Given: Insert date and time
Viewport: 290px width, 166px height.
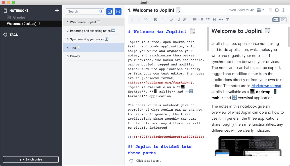Looking at the screenshot, I should click(227, 20).
